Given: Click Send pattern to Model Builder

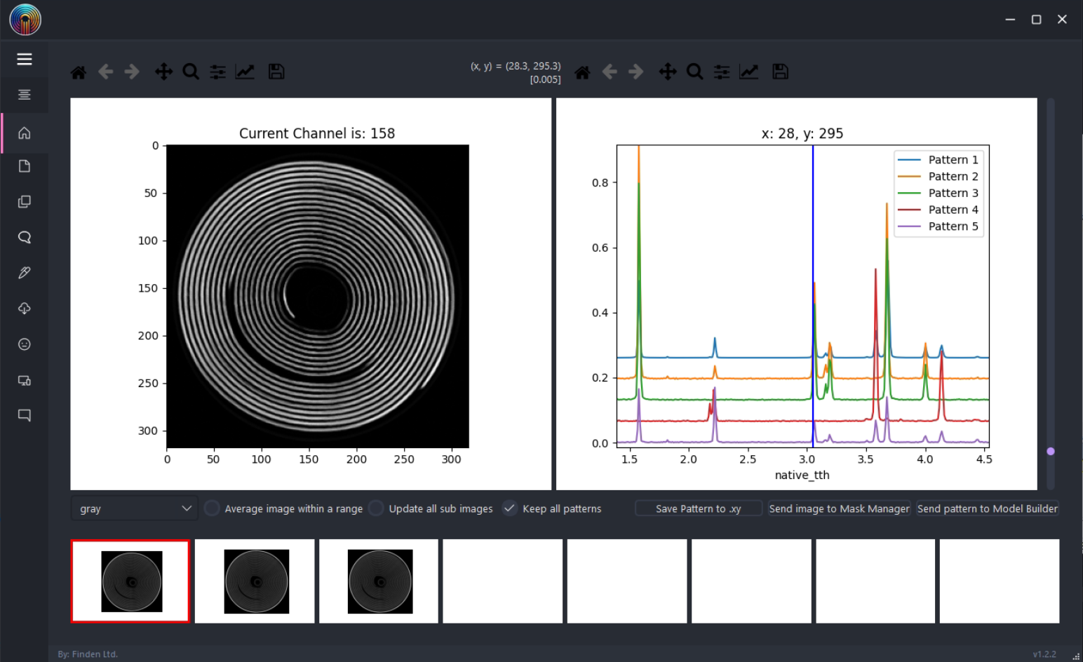Looking at the screenshot, I should pos(988,508).
